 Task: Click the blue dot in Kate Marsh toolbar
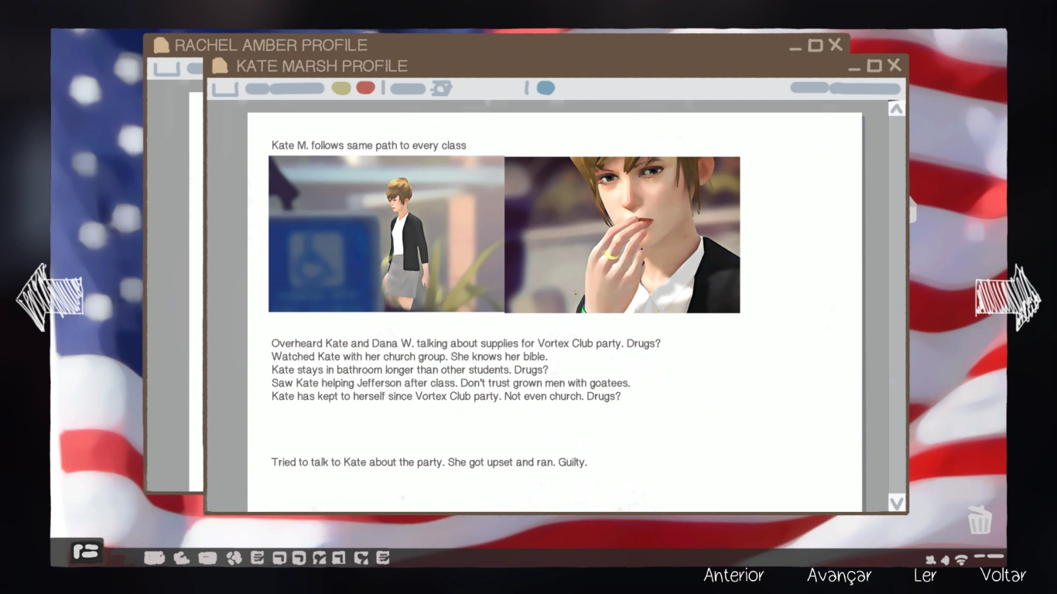click(x=546, y=88)
